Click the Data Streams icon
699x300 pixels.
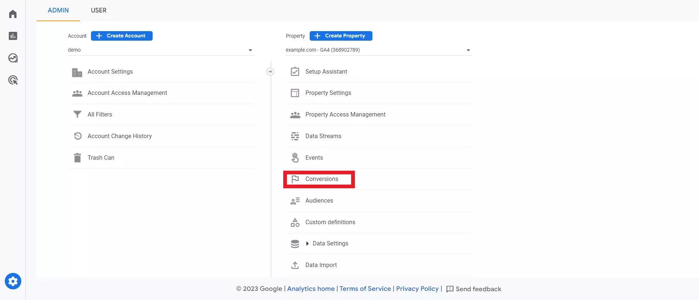tap(295, 136)
